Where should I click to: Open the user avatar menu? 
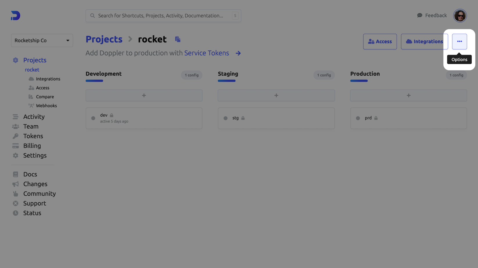coord(460,16)
